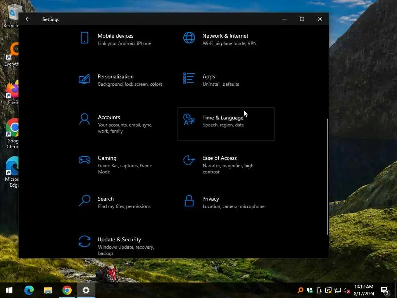Click 'Uninstall, defaults' text
This screenshot has height=298, width=397.
click(221, 84)
